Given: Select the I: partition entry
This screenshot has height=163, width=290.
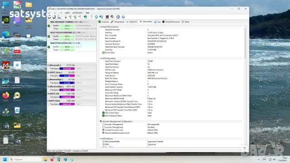Looking at the screenshot, I should point(72,102).
